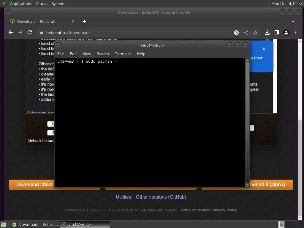The width and height of the screenshot is (304, 228).
Task: Click the Chrome window menu button at title-bar left
Action: (x=8, y=12)
